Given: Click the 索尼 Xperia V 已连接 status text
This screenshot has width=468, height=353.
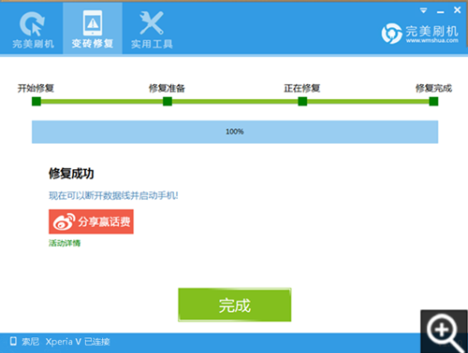Looking at the screenshot, I should coord(66,342).
